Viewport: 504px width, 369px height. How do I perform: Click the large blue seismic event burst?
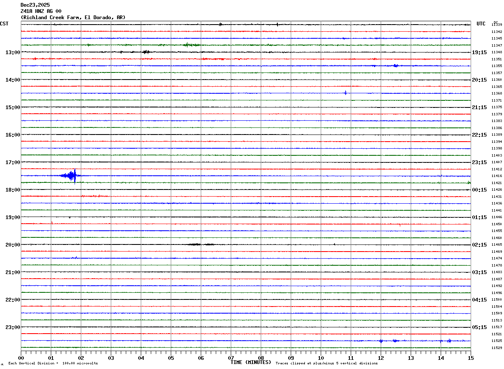coord(70,176)
